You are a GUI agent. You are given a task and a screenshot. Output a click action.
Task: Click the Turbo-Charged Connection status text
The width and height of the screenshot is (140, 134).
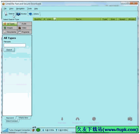point(20,130)
